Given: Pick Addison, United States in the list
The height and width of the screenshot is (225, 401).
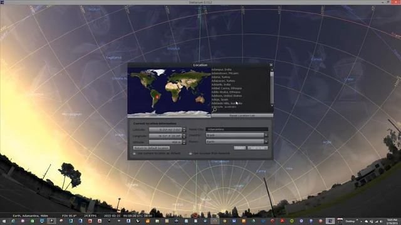Looking at the screenshot, I should (x=227, y=96).
